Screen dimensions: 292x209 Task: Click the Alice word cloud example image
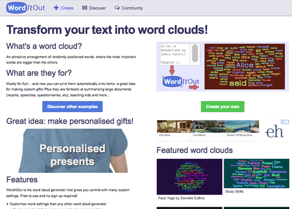(x=245, y=66)
